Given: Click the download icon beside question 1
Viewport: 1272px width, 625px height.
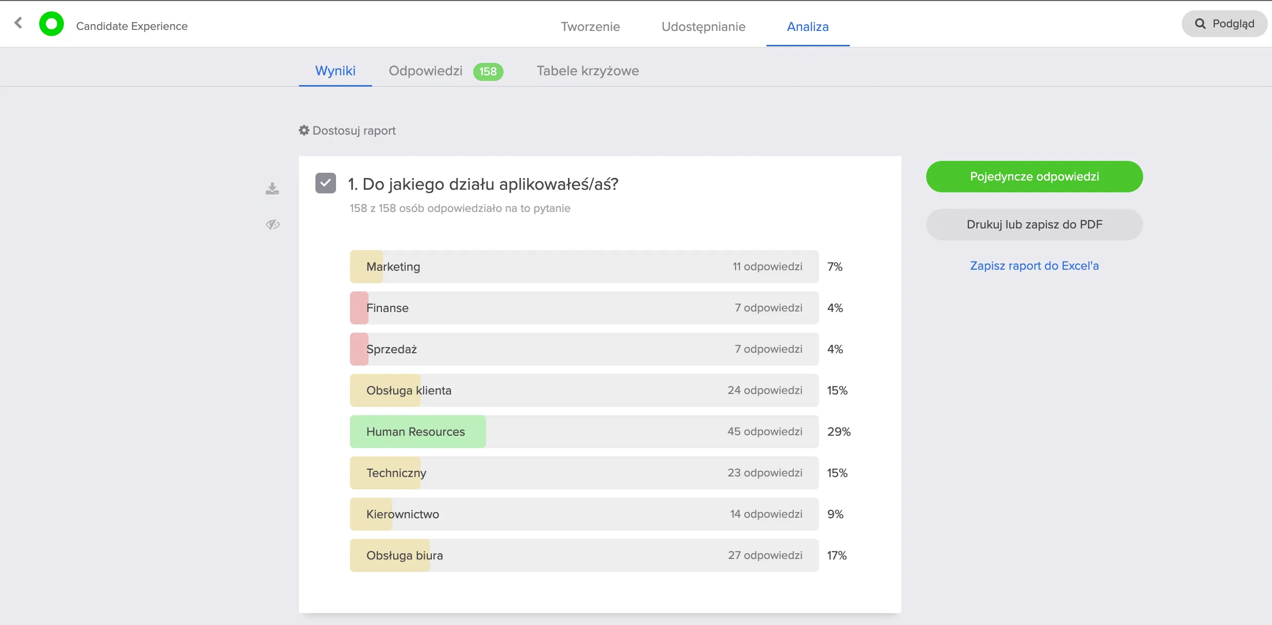Looking at the screenshot, I should pos(272,188).
